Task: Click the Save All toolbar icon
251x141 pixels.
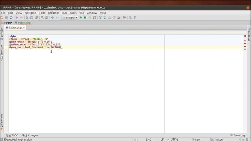Action: point(6,18)
